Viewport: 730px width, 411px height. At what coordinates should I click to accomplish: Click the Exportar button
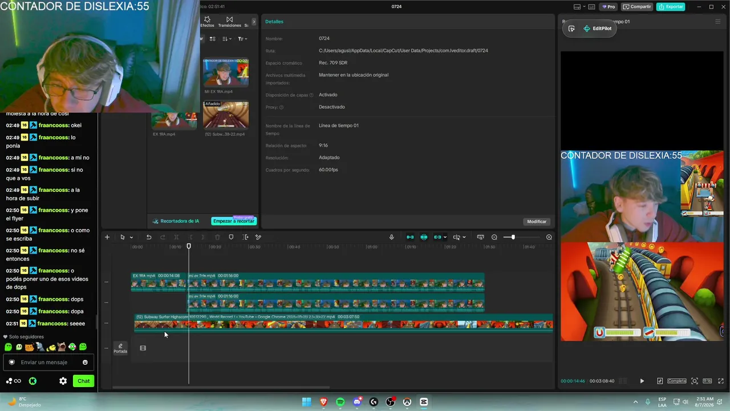pyautogui.click(x=671, y=7)
